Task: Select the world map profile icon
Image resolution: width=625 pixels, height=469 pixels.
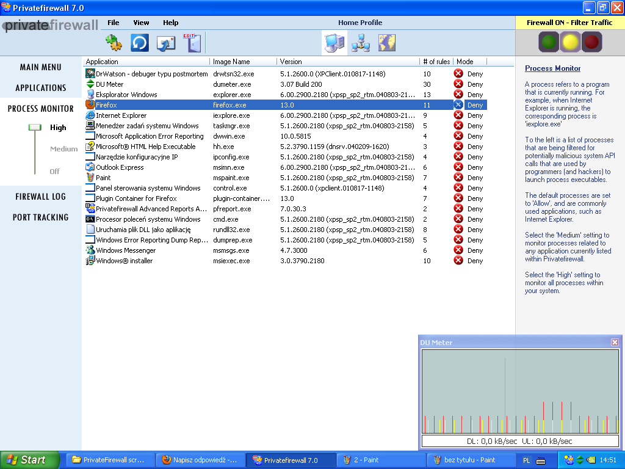Action: [x=386, y=43]
